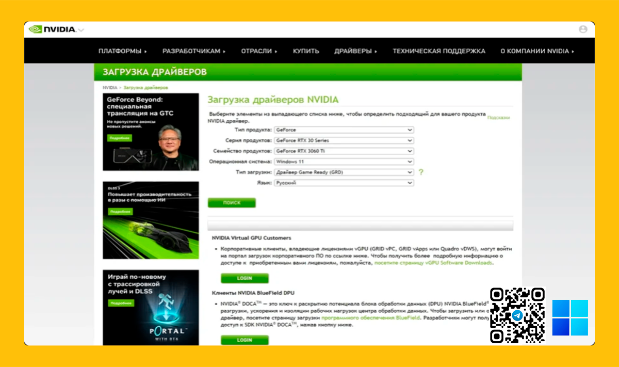Expand the Язык dropdown

(x=344, y=183)
